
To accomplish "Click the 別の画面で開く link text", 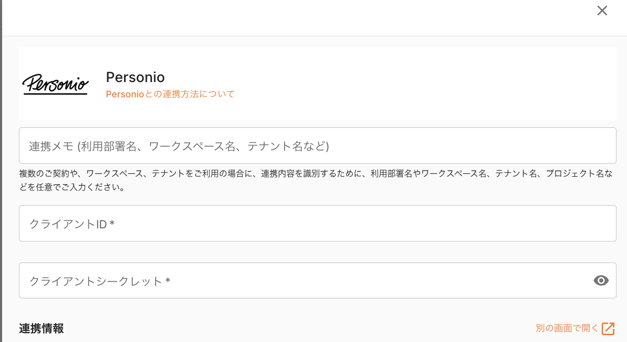I will pyautogui.click(x=567, y=328).
